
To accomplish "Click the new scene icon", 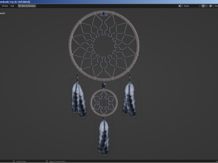I will tap(203, 6).
